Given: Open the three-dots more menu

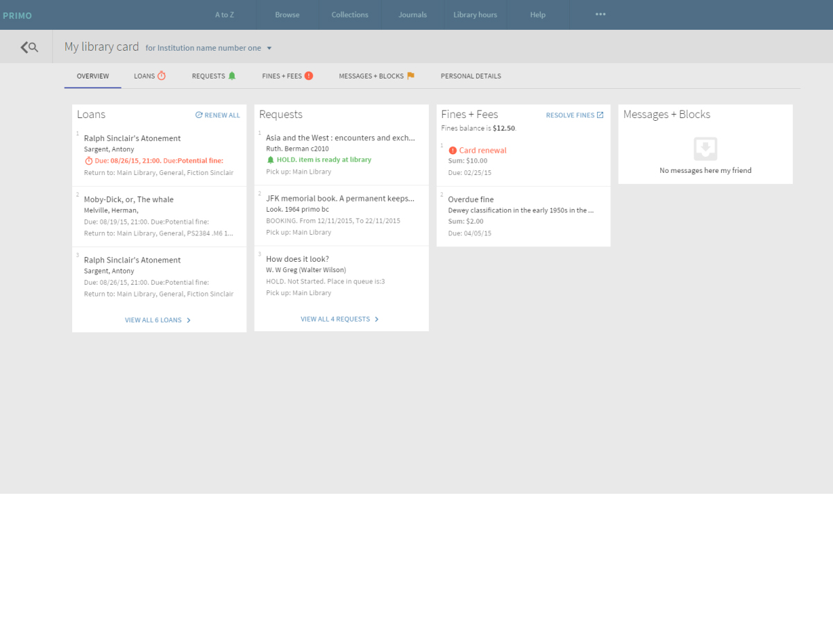Looking at the screenshot, I should [600, 15].
